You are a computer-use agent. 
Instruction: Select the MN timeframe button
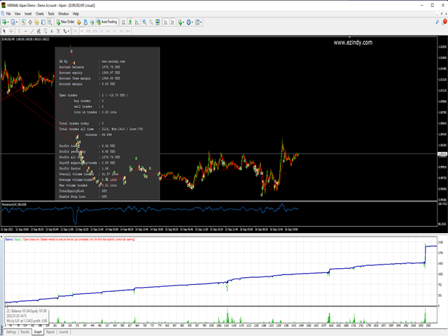[x=127, y=31]
